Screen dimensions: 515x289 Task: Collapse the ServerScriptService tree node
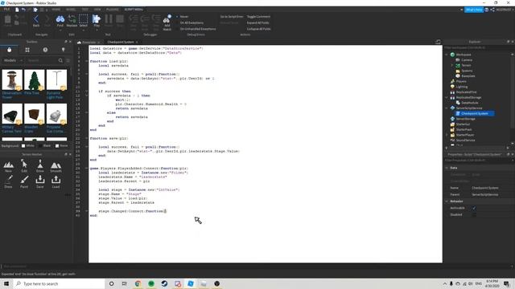(447, 108)
